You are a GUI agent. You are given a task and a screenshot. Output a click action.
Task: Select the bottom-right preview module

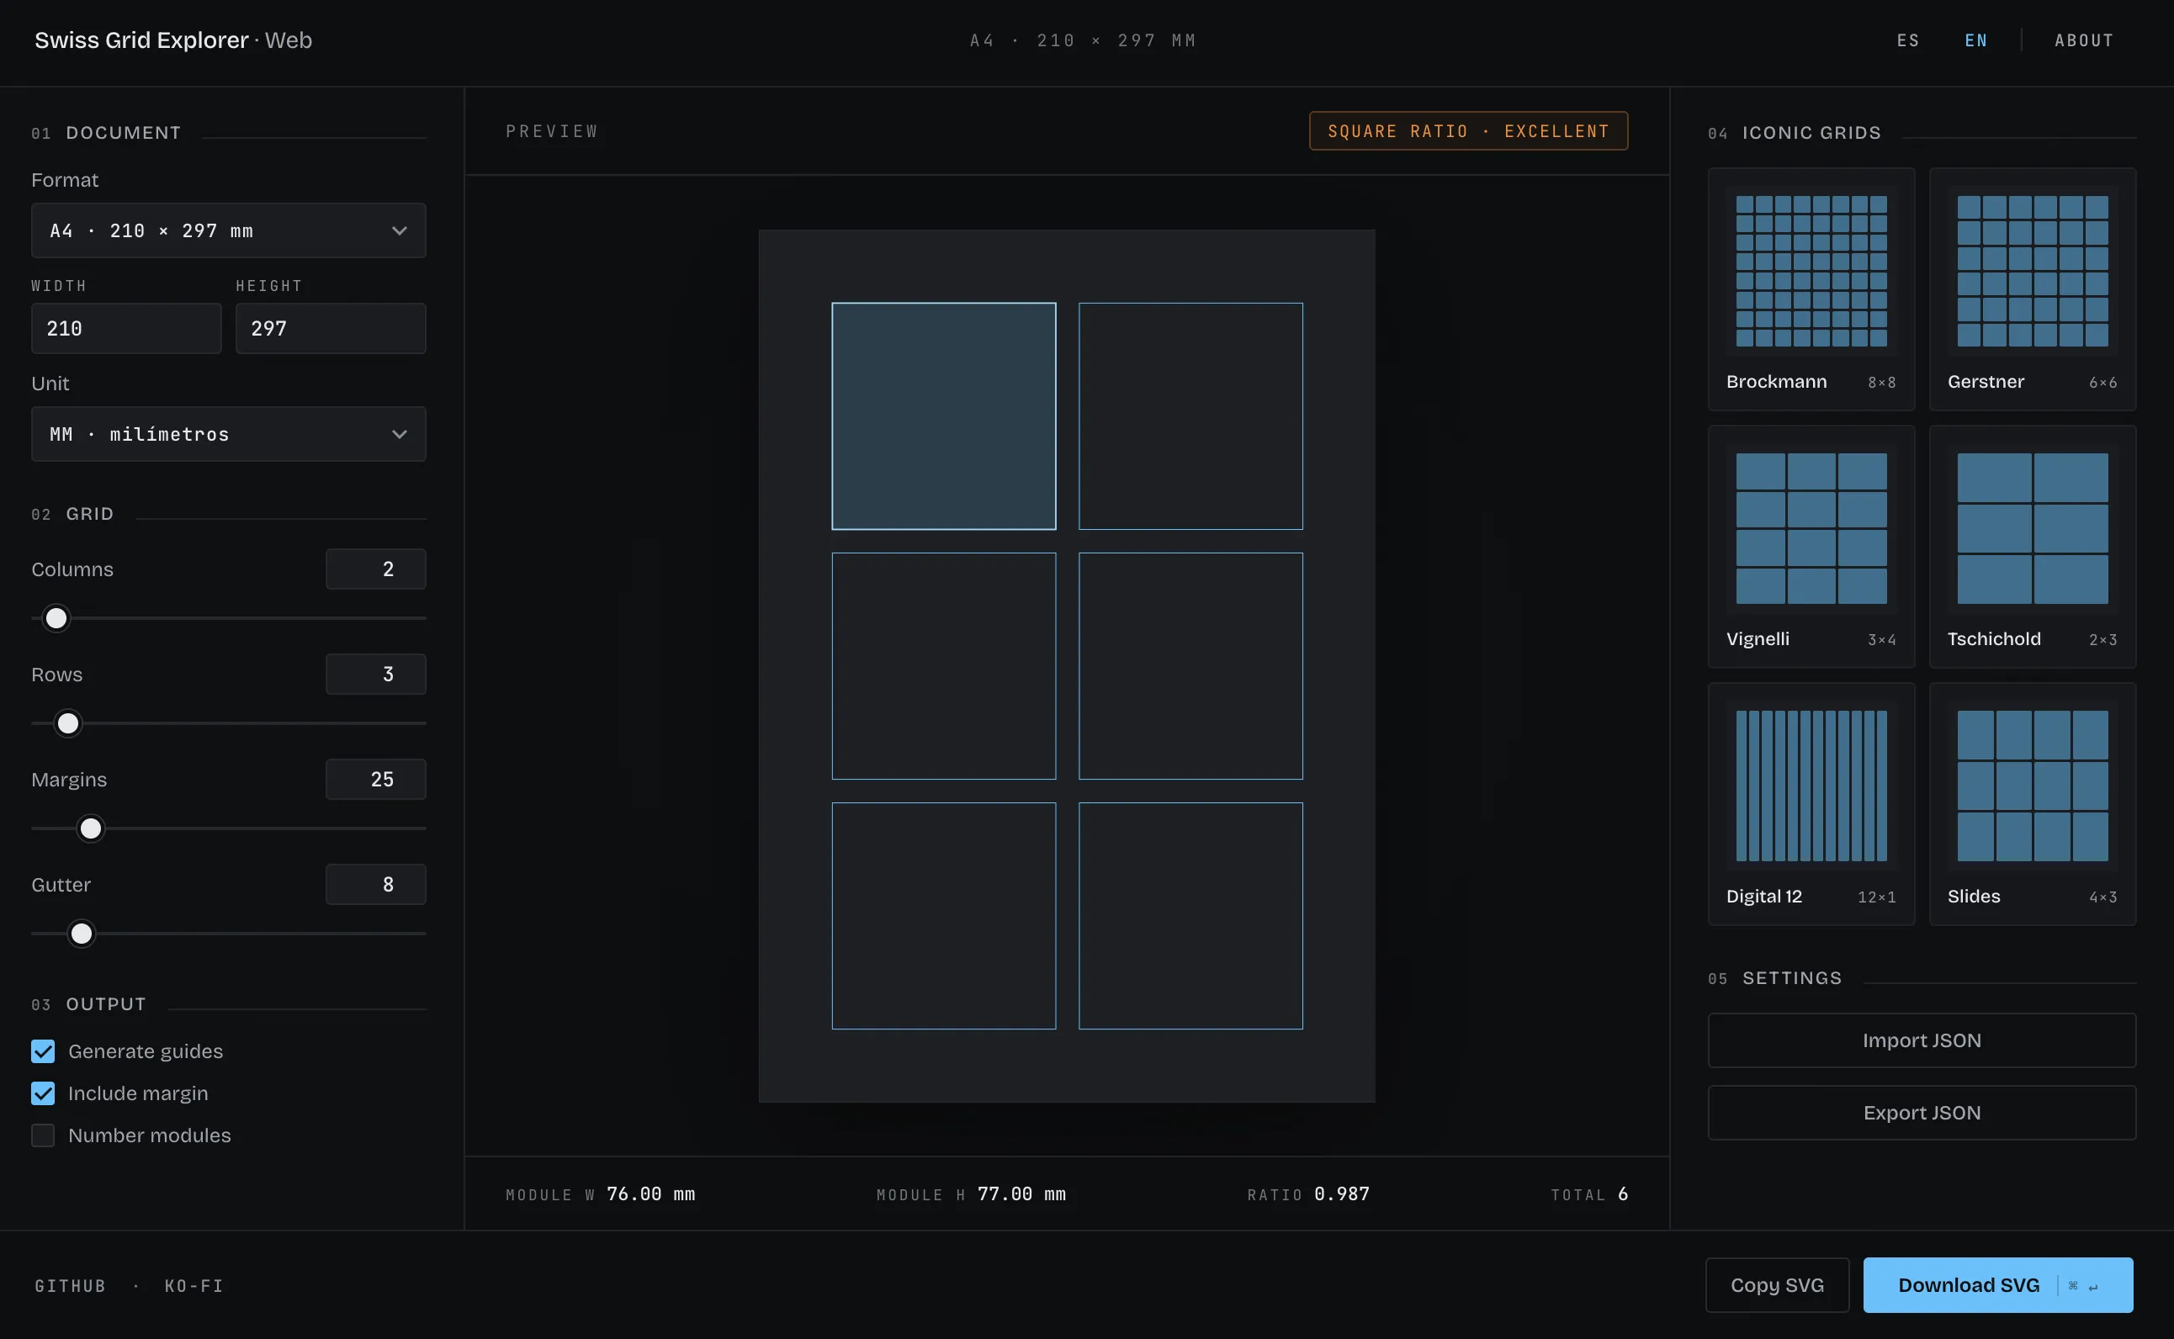(1190, 916)
